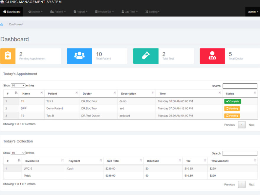
Task: Open the Show entries dropdown for Today's Appointment
Action: (x=18, y=85)
